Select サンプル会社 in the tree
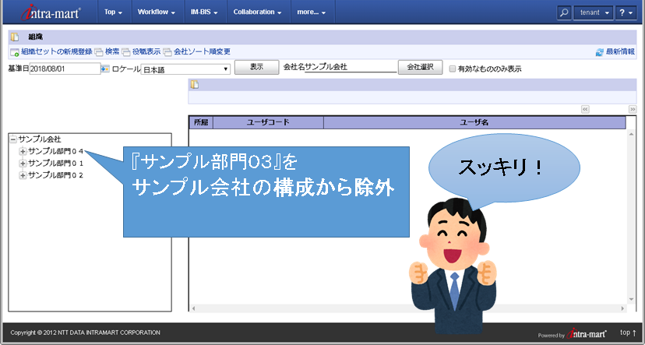 point(40,140)
